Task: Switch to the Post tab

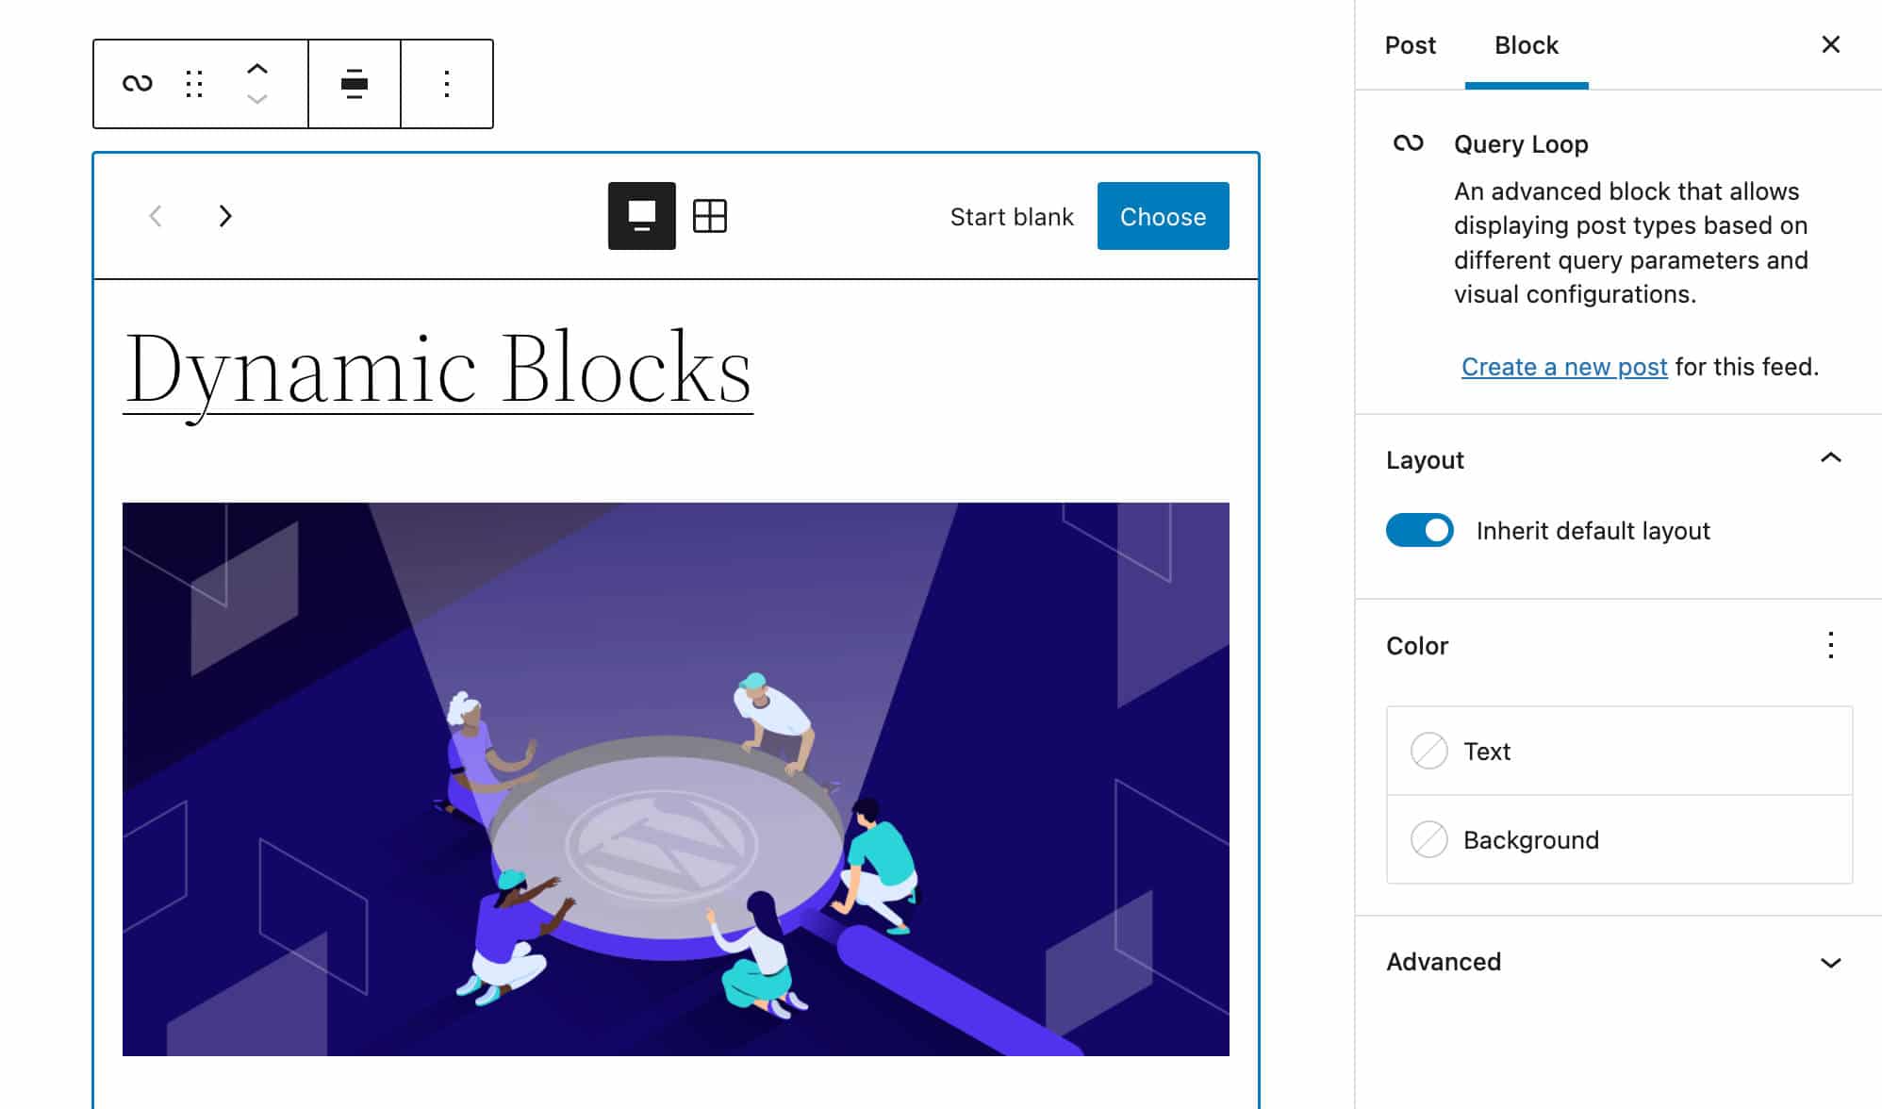Action: point(1410,43)
